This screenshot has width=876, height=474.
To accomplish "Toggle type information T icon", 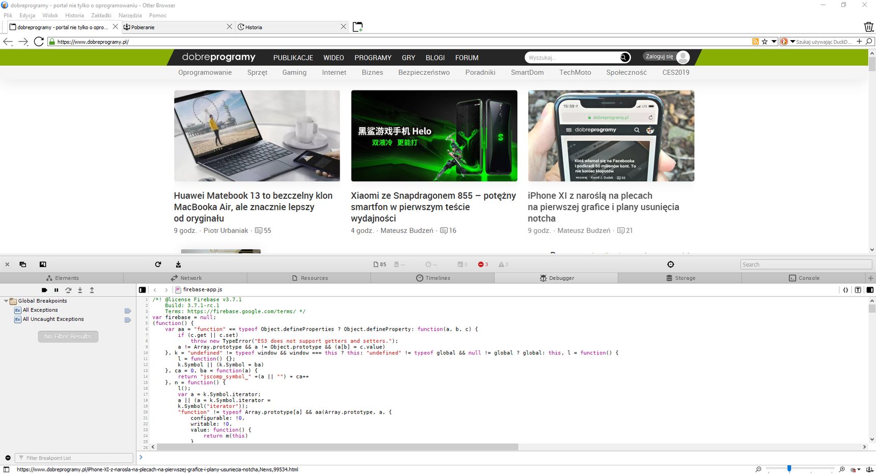I will pyautogui.click(x=858, y=290).
